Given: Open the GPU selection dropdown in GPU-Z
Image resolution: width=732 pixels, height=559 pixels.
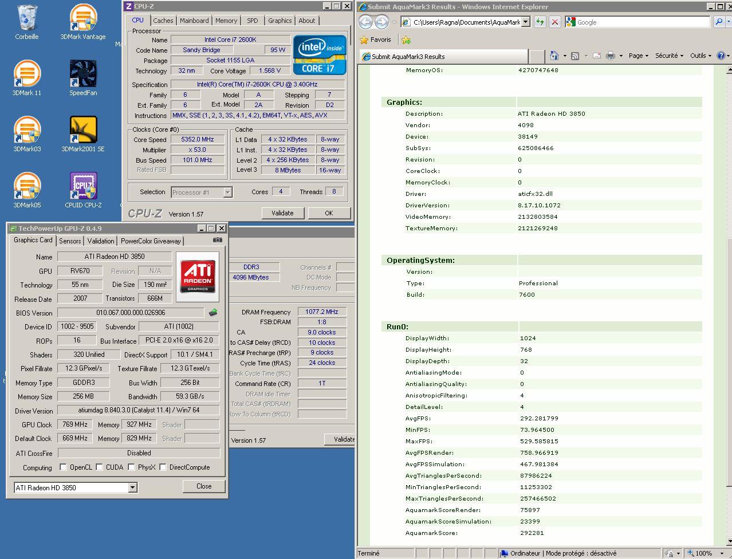Looking at the screenshot, I should pyautogui.click(x=133, y=488).
